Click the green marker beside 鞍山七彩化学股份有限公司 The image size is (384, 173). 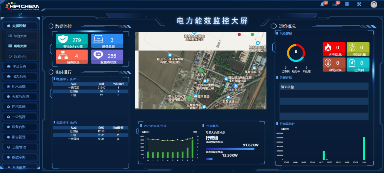click(189, 98)
